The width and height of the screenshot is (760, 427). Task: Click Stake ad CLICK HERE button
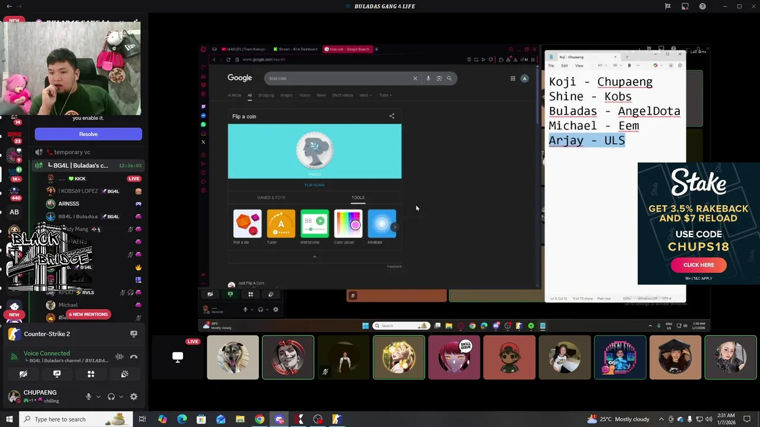(x=698, y=265)
